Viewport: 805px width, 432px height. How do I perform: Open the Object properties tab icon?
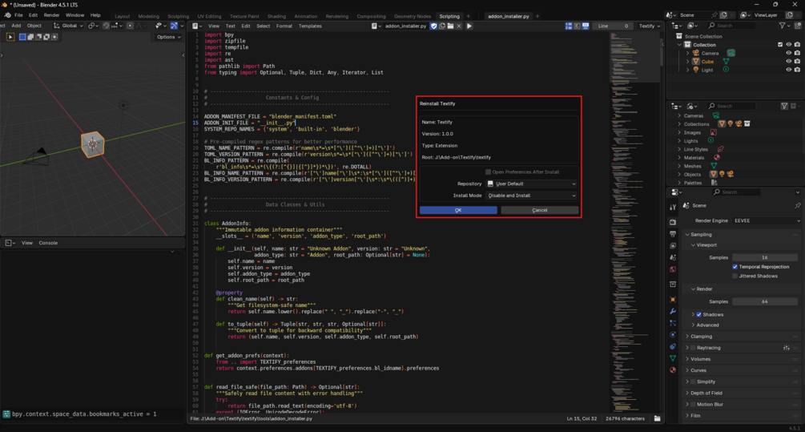coord(673,299)
